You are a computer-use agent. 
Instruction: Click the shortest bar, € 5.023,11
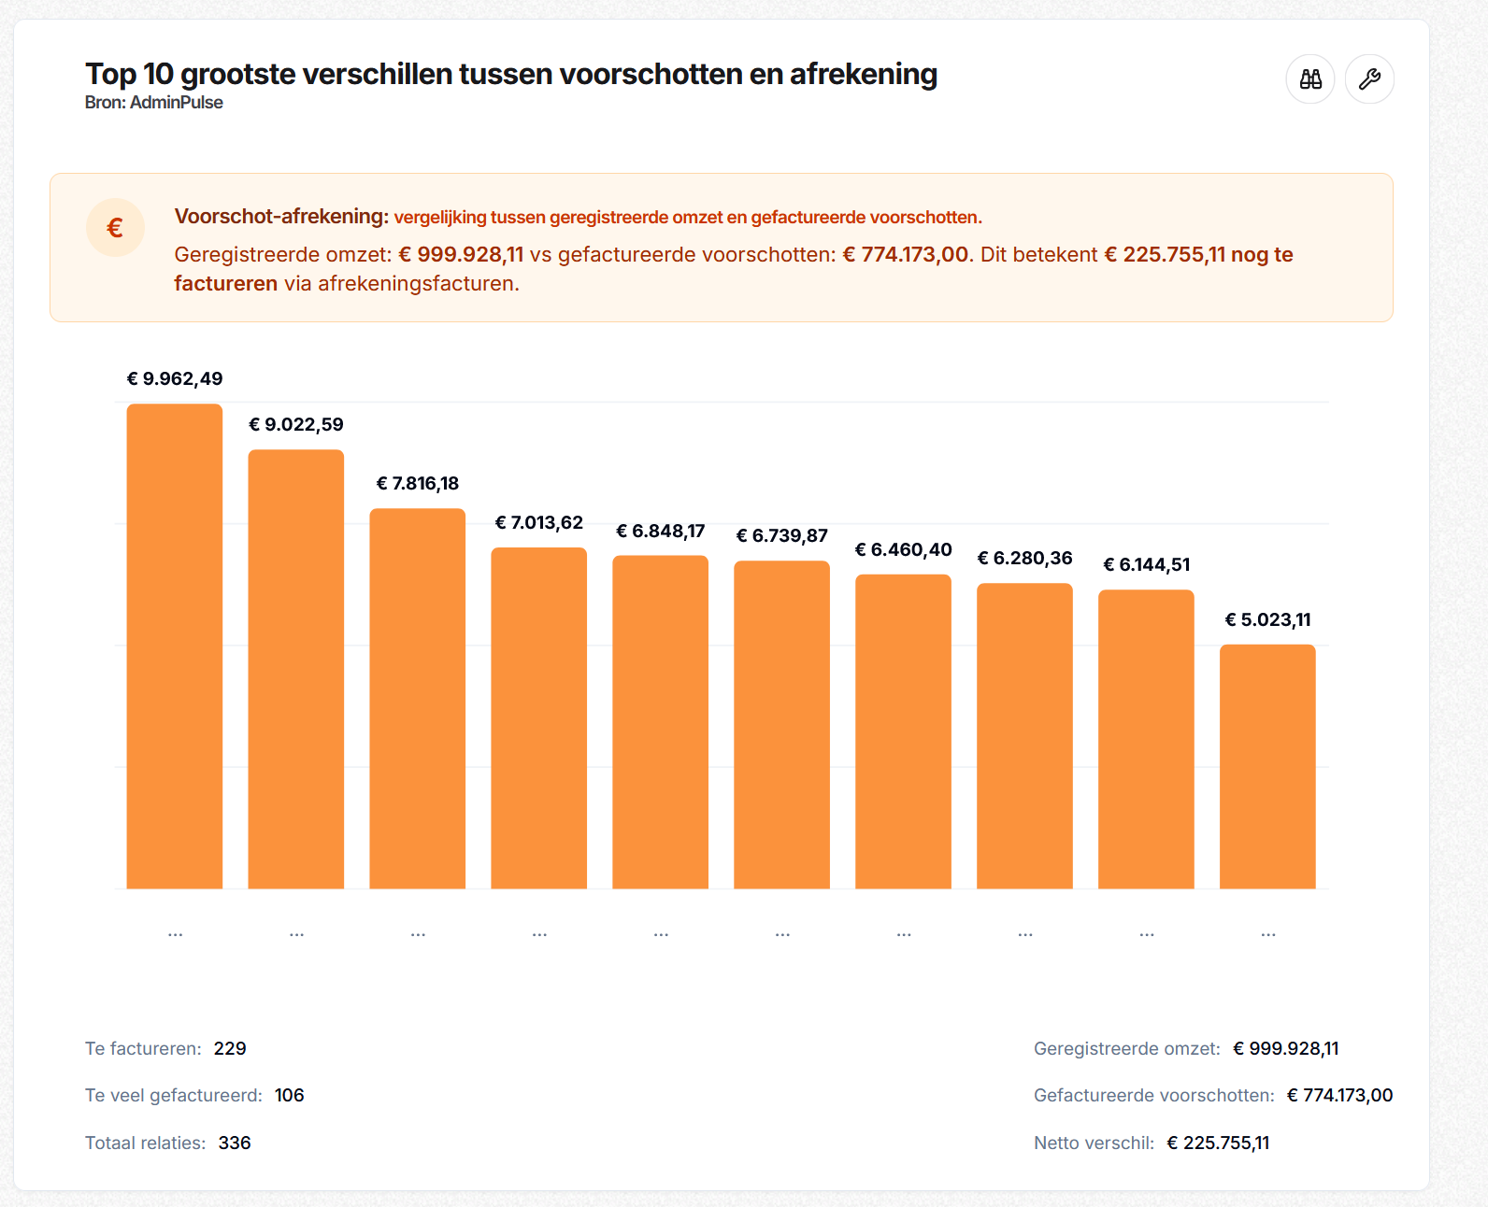[1267, 766]
